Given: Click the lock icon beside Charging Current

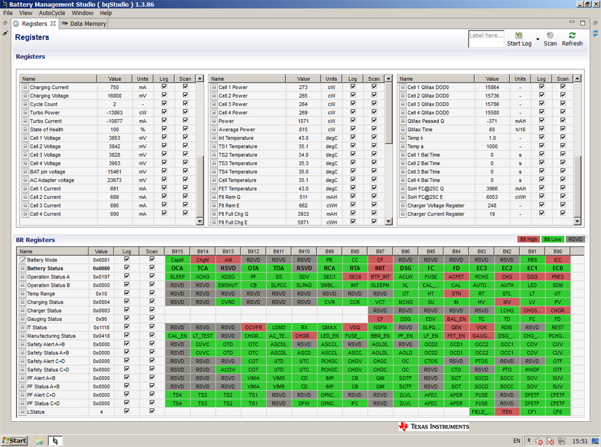Looking at the screenshot, I should point(25,87).
